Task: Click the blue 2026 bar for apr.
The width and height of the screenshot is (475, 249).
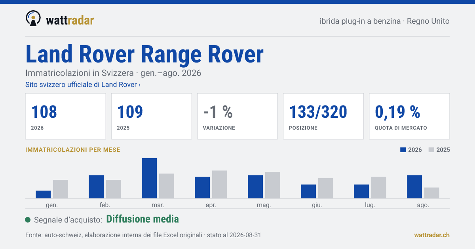Action: point(202,187)
